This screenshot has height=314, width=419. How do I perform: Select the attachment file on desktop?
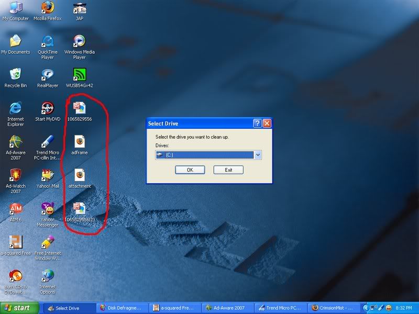tap(80, 178)
